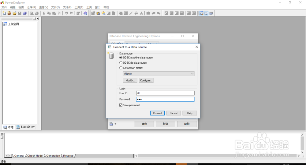This screenshot has height=165, width=306.
Task: Click the database cylinder icon in Connect dialog
Action: pos(111,56)
